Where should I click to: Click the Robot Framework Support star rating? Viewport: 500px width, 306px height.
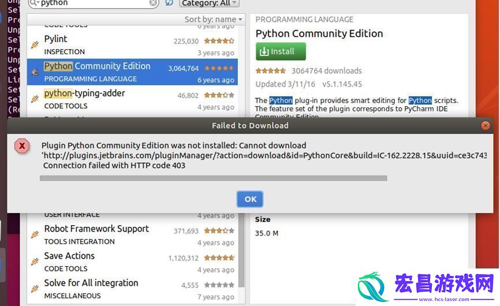219,230
